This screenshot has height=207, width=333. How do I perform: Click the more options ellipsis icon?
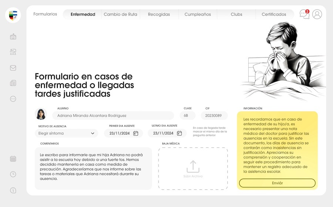(x=13, y=99)
